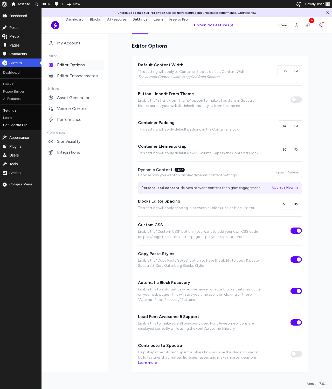The width and height of the screenshot is (332, 389).
Task: Click the New plus item in admin bar
Action: [74, 4]
